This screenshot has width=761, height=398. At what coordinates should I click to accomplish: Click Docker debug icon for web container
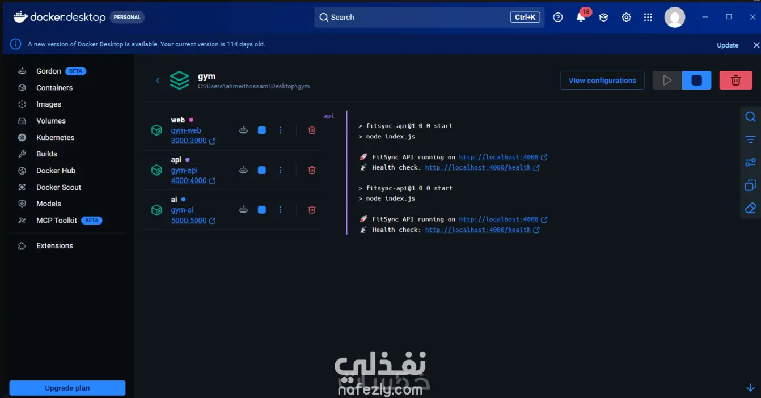(243, 130)
